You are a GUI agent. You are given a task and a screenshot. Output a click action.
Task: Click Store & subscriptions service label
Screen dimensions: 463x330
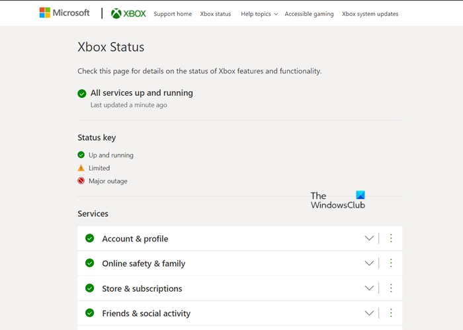pos(142,288)
